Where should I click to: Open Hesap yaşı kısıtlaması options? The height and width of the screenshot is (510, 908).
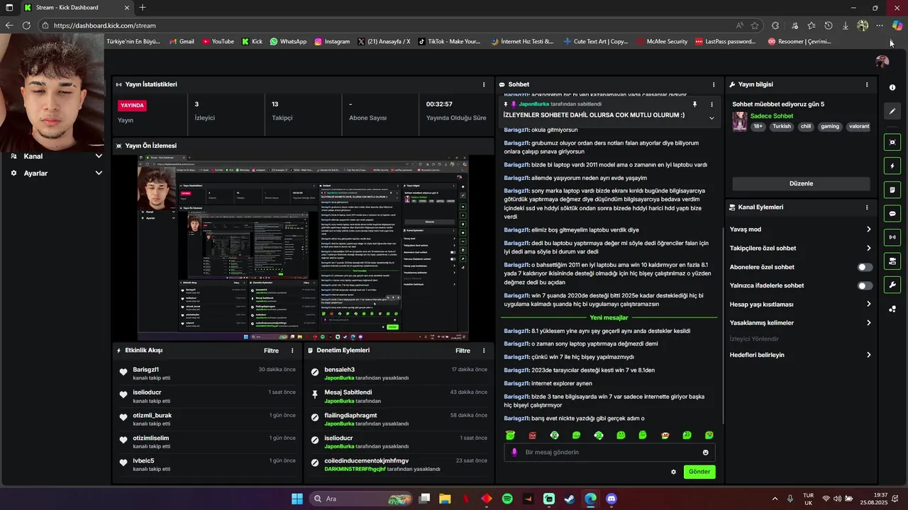800,304
